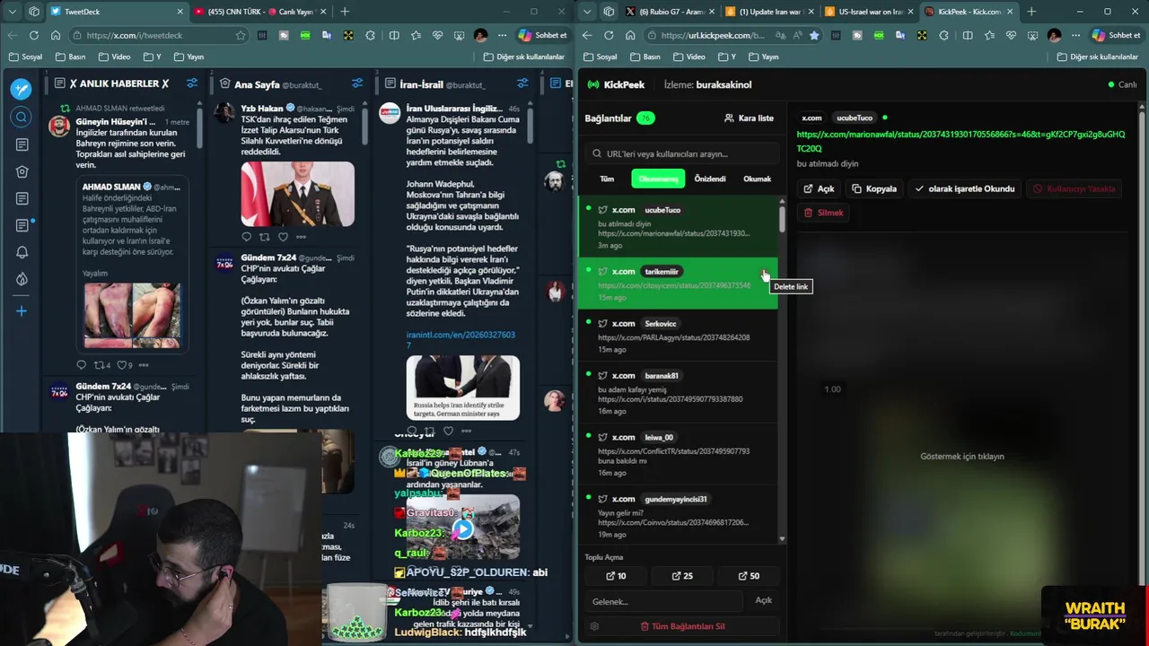The width and height of the screenshot is (1149, 646).
Task: Open the TweetDeck search icon in sidebar
Action: pyautogui.click(x=22, y=118)
